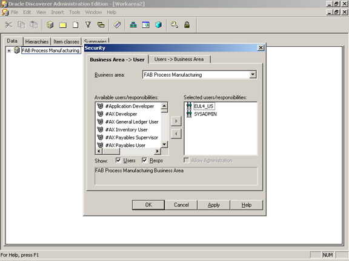Image resolution: width=349 pixels, height=261 pixels.
Task: Click the New Item page toolbar icon
Action: tap(76, 25)
